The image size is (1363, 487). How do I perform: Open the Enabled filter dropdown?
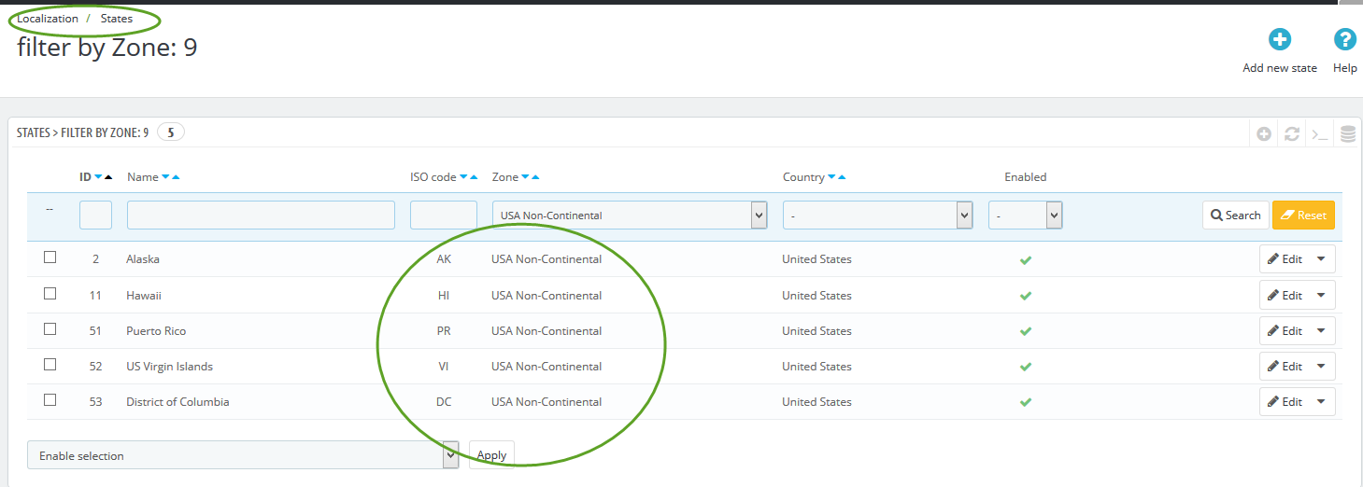pyautogui.click(x=1026, y=216)
